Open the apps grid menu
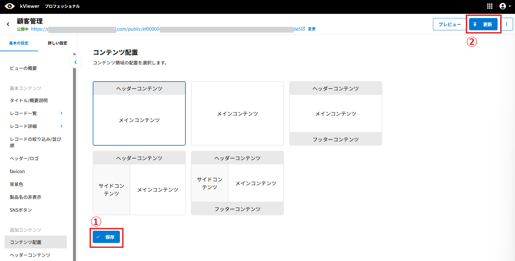Image resolution: width=515 pixels, height=261 pixels. 489,6
